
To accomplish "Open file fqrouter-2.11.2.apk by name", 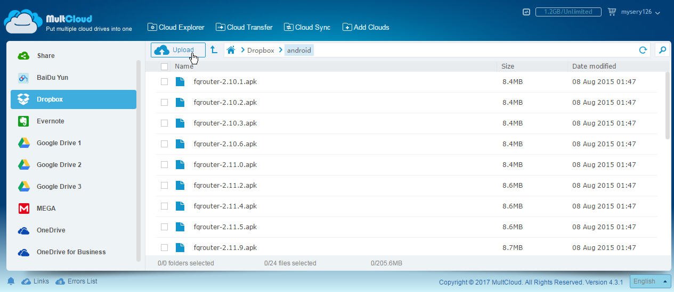I will tap(225, 185).
